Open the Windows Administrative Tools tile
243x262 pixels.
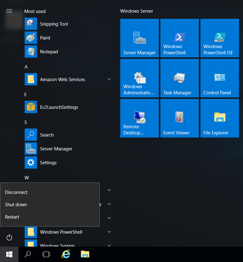[x=139, y=78]
